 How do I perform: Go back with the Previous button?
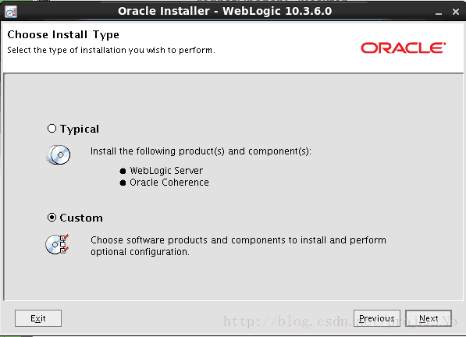[x=376, y=318]
